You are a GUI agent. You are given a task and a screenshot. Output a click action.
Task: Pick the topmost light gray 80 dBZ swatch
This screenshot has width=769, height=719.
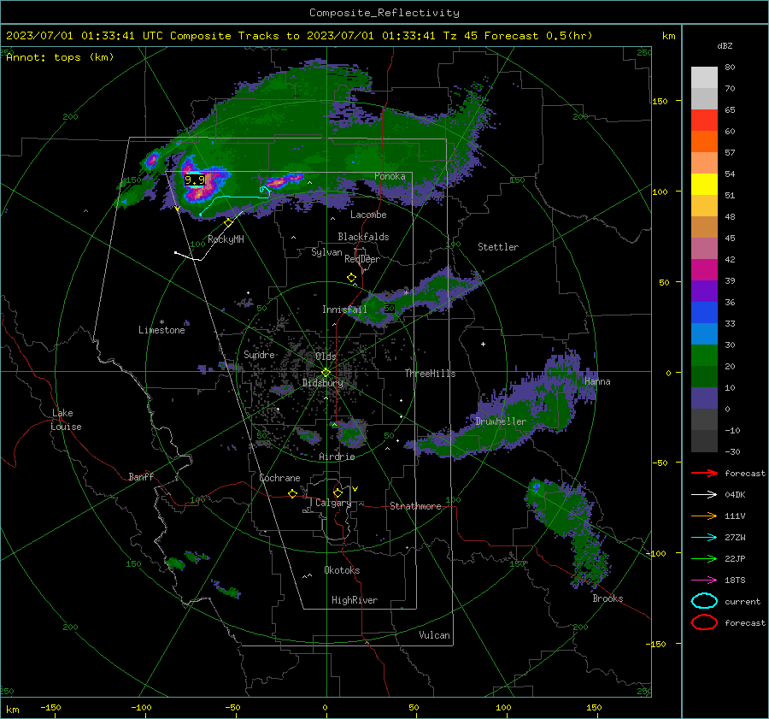[704, 78]
